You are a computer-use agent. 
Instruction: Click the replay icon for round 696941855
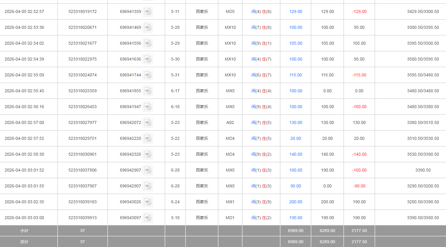pos(148,91)
